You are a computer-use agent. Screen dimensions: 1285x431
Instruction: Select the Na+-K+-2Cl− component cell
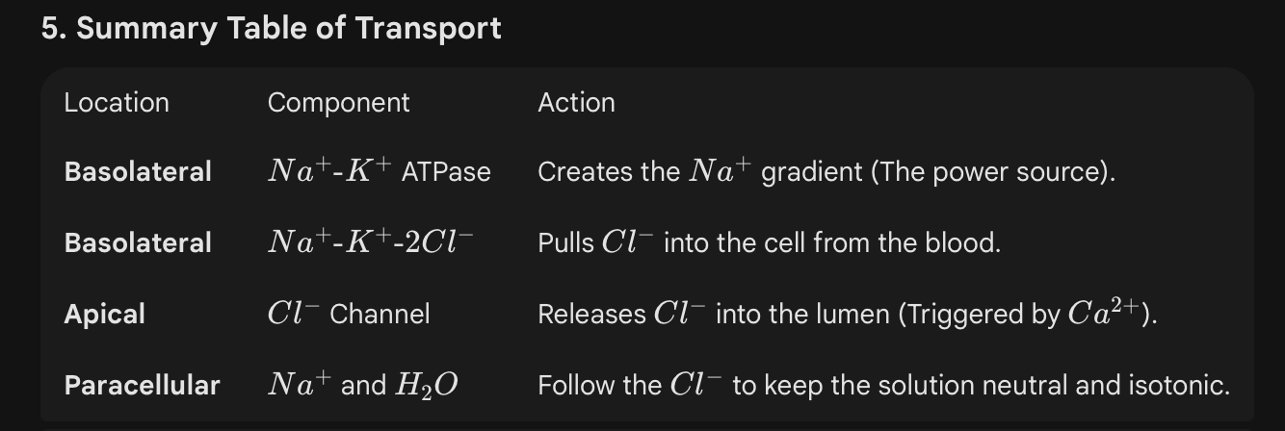[x=371, y=243]
